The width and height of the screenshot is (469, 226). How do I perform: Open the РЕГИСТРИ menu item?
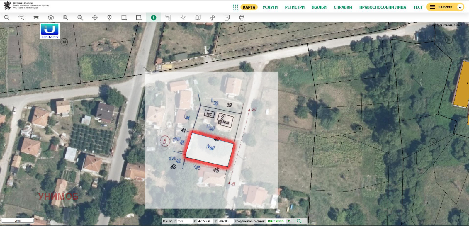[295, 7]
